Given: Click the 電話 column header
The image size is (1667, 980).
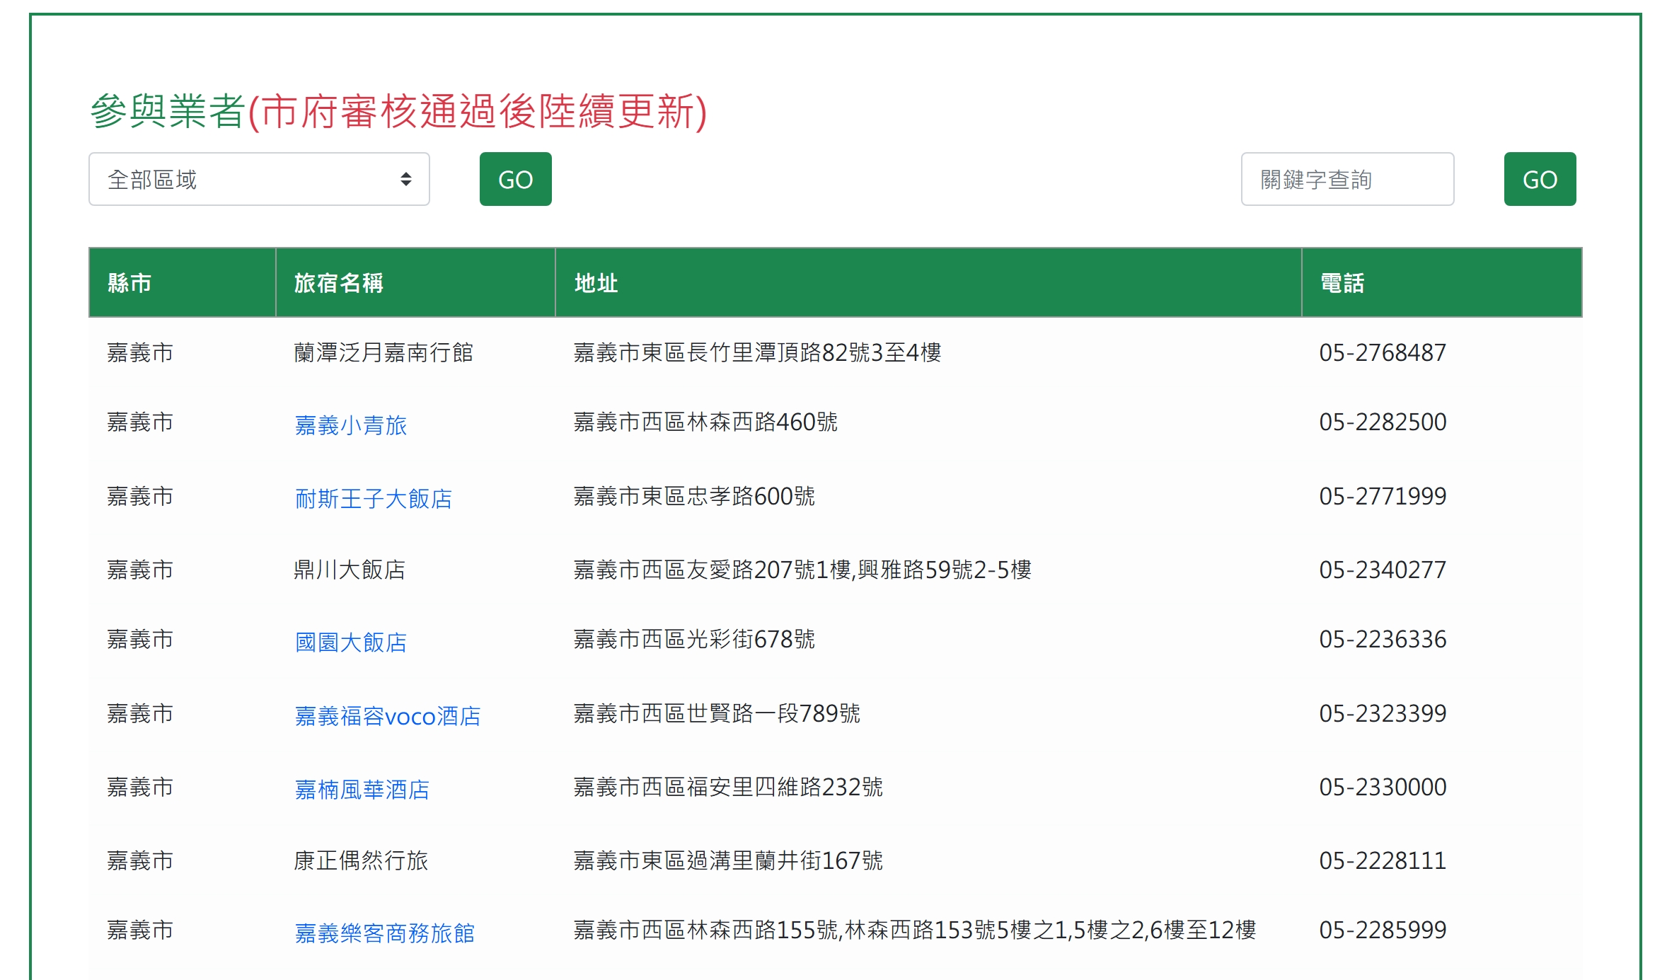Looking at the screenshot, I should pyautogui.click(x=1342, y=283).
